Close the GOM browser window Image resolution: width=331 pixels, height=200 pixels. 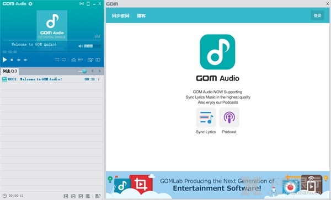[328, 4]
